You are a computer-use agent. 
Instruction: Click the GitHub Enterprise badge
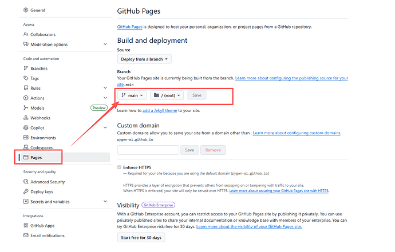click(x=158, y=205)
